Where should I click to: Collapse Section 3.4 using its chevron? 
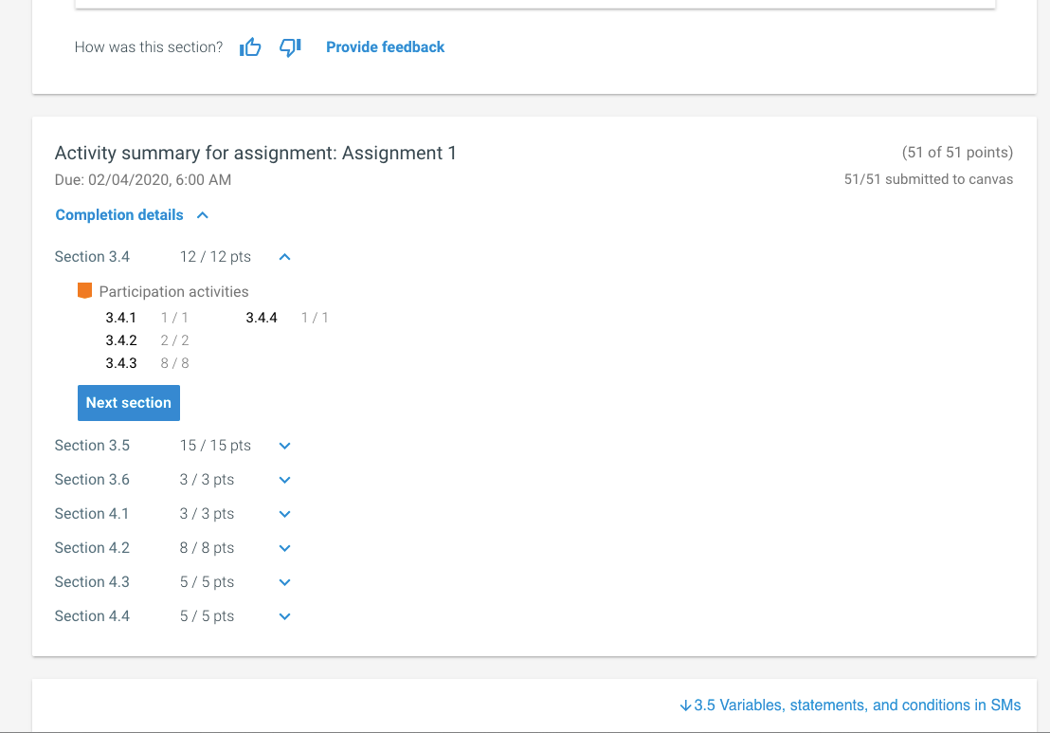tap(284, 257)
